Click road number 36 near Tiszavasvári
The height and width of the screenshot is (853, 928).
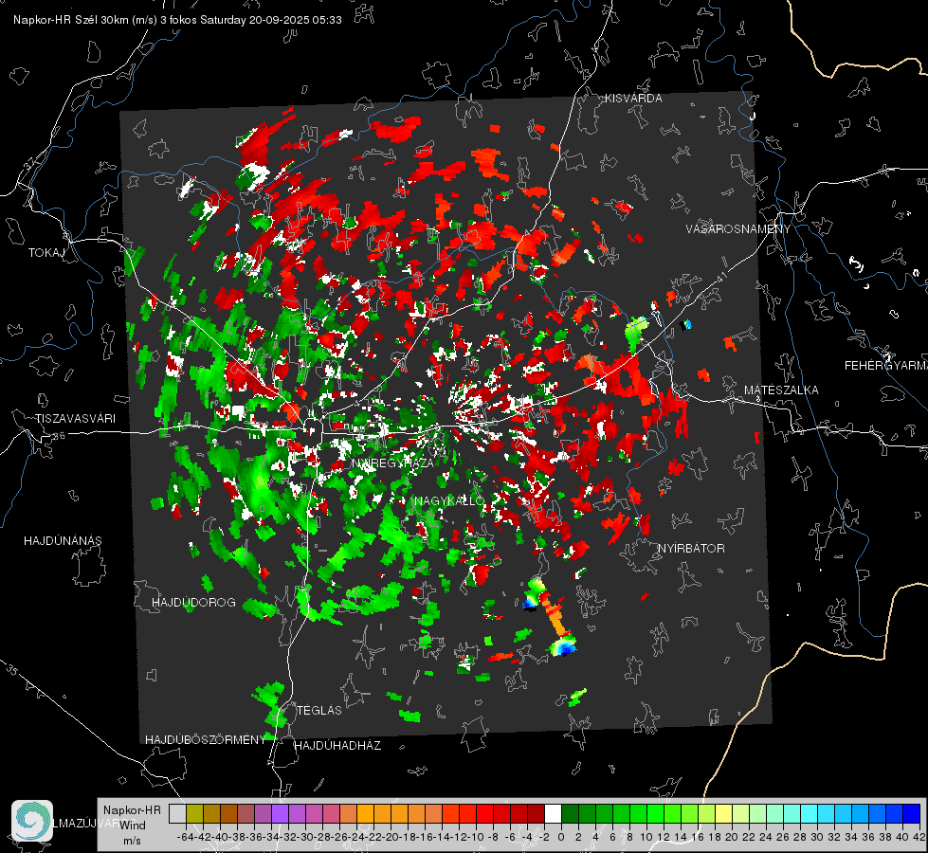59,436
